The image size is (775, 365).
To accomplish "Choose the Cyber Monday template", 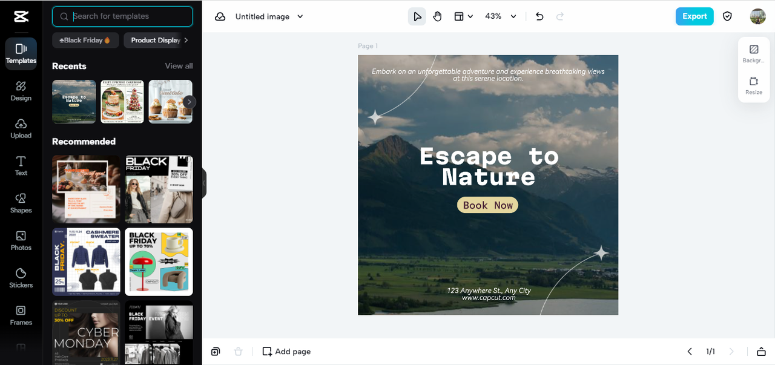I will pyautogui.click(x=86, y=332).
